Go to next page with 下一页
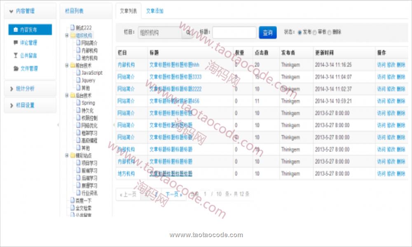The width and height of the screenshot is (412, 247). (x=173, y=194)
